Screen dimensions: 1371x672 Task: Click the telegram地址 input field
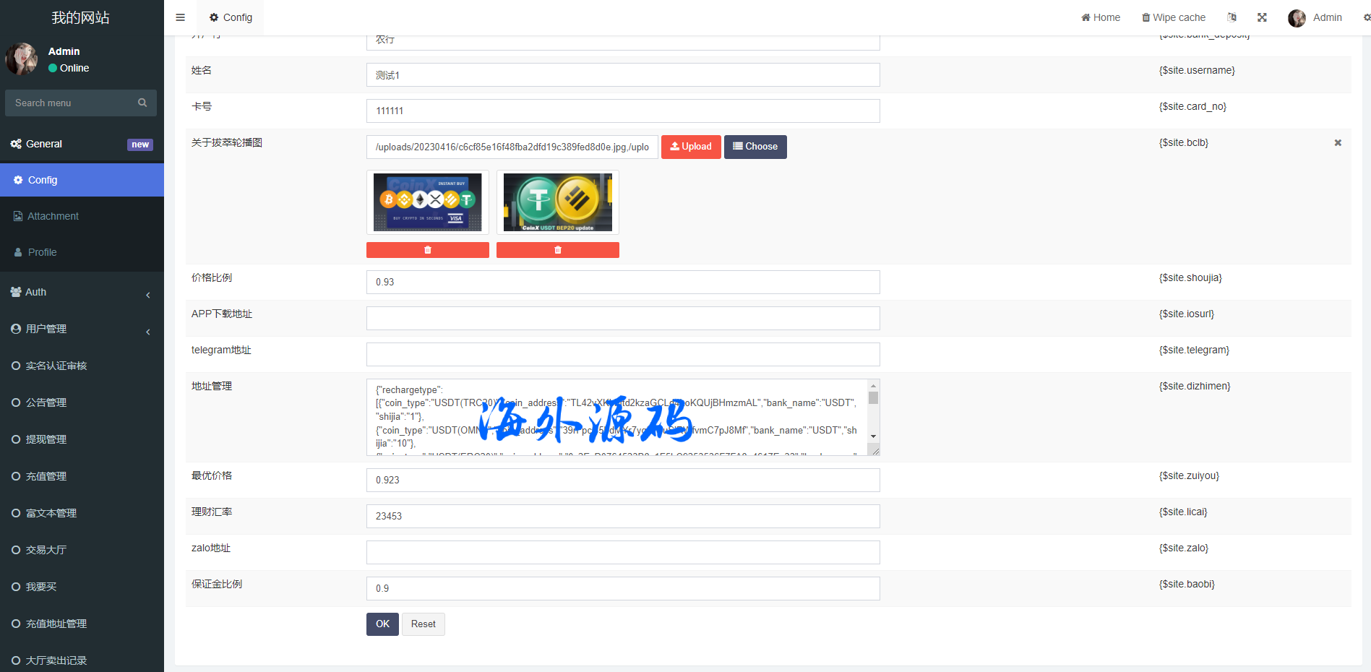pyautogui.click(x=622, y=354)
